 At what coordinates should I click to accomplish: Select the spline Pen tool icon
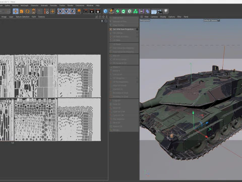(111, 12)
